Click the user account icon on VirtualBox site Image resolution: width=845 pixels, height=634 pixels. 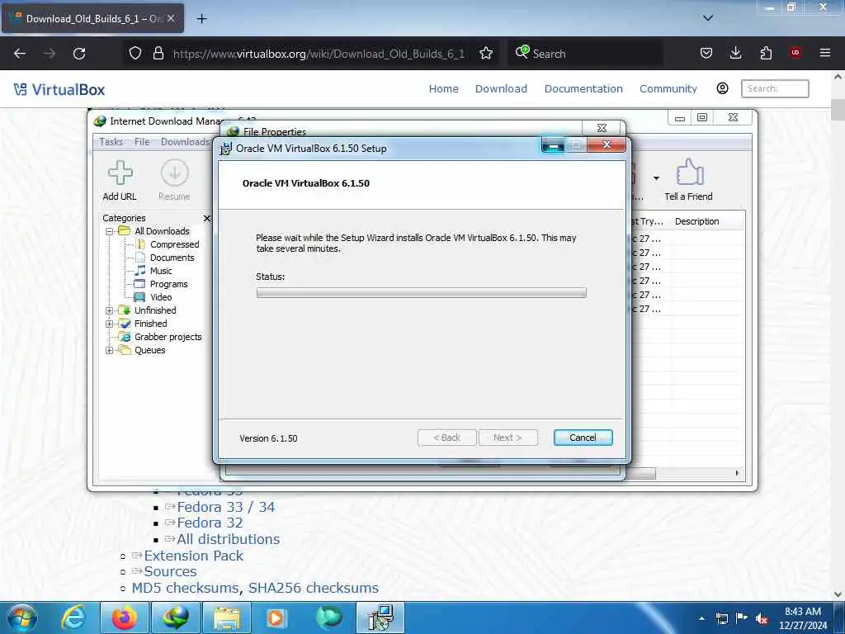click(x=723, y=88)
